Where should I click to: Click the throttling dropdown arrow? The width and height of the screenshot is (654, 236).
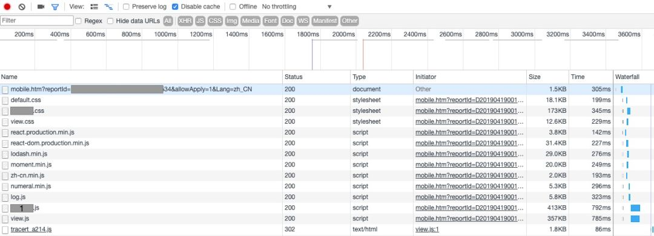(329, 7)
